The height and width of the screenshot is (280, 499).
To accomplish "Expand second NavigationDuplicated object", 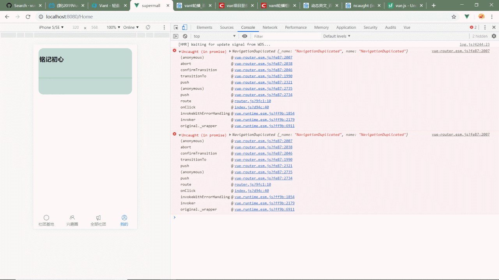I will tap(230, 135).
